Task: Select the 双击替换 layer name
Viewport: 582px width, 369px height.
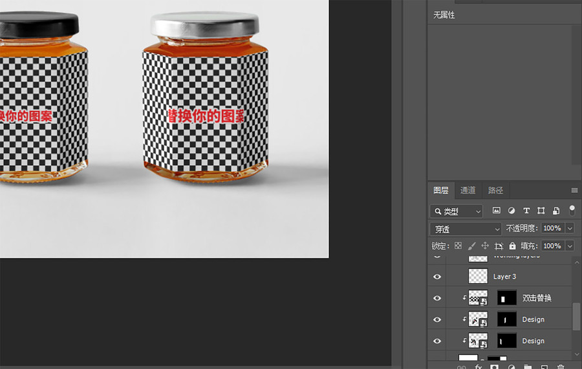Action: pos(537,298)
